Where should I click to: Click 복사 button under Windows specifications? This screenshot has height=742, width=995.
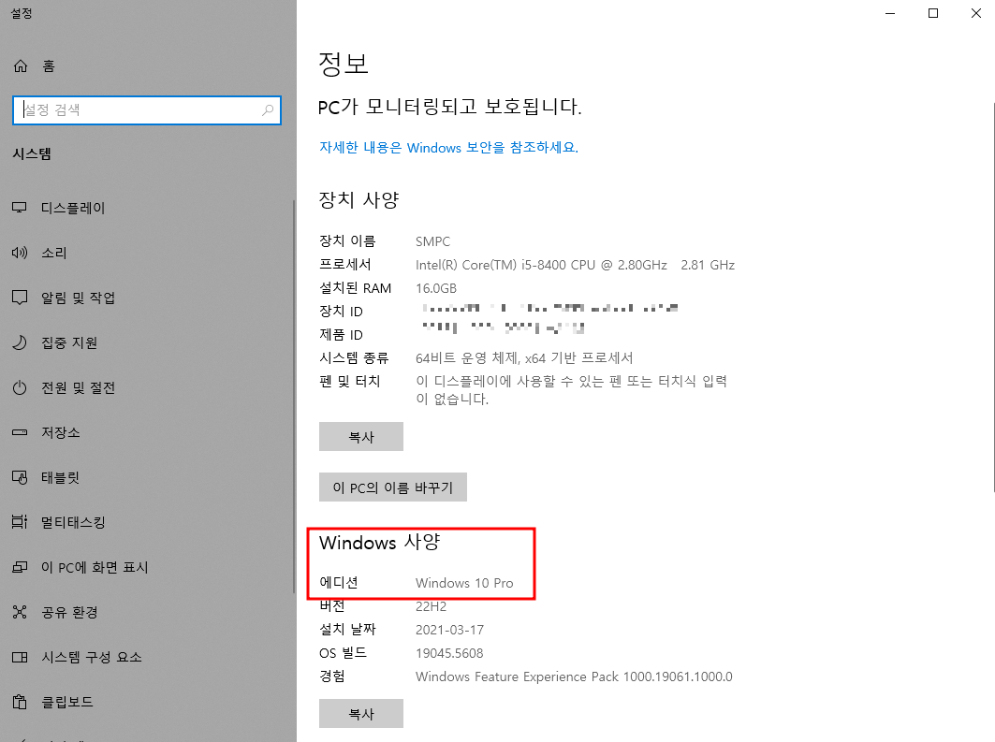(361, 713)
